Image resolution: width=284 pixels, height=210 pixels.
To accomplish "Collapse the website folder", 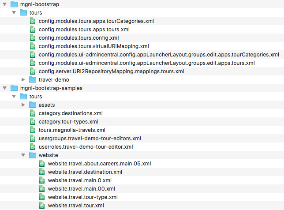I will (23, 155).
